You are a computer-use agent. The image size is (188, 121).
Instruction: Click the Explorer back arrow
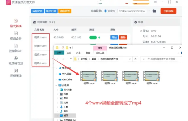[58, 59]
